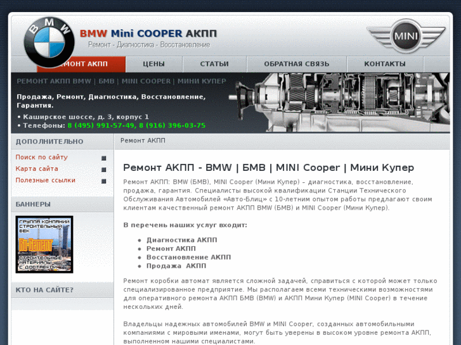Click square bullet next to Поиск по сайту

[104, 158]
